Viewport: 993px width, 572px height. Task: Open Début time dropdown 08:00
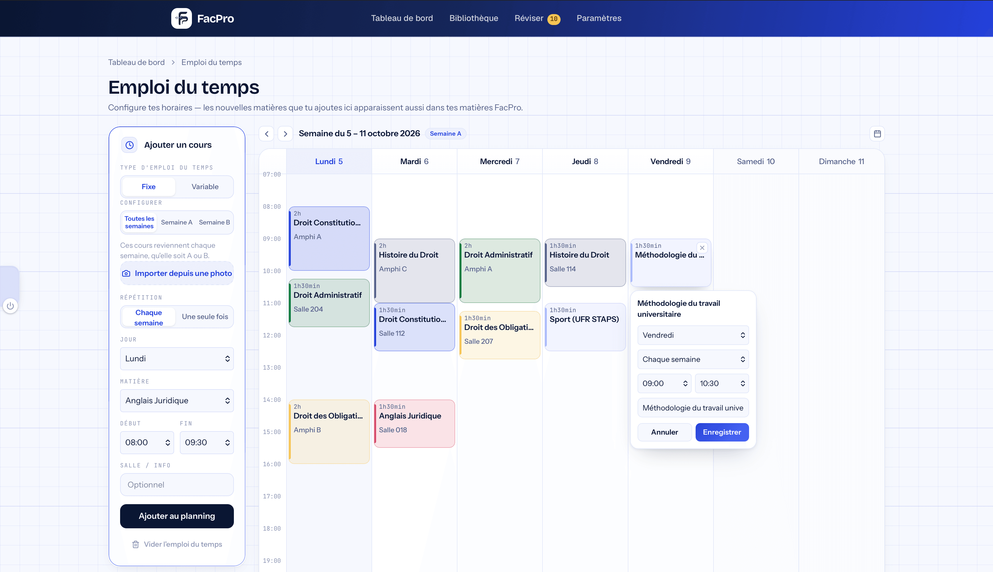click(147, 442)
